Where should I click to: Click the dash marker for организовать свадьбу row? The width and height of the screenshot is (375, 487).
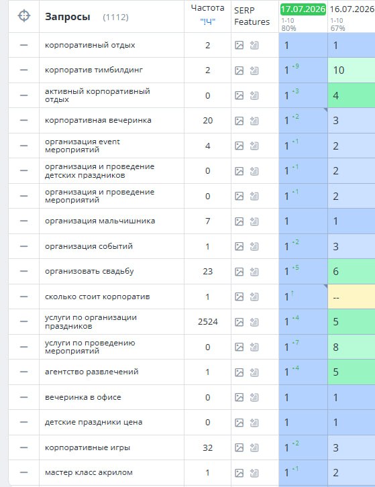tap(24, 271)
